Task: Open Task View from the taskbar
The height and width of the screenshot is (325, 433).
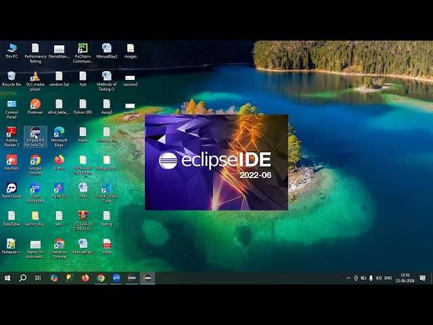Action: click(x=38, y=278)
